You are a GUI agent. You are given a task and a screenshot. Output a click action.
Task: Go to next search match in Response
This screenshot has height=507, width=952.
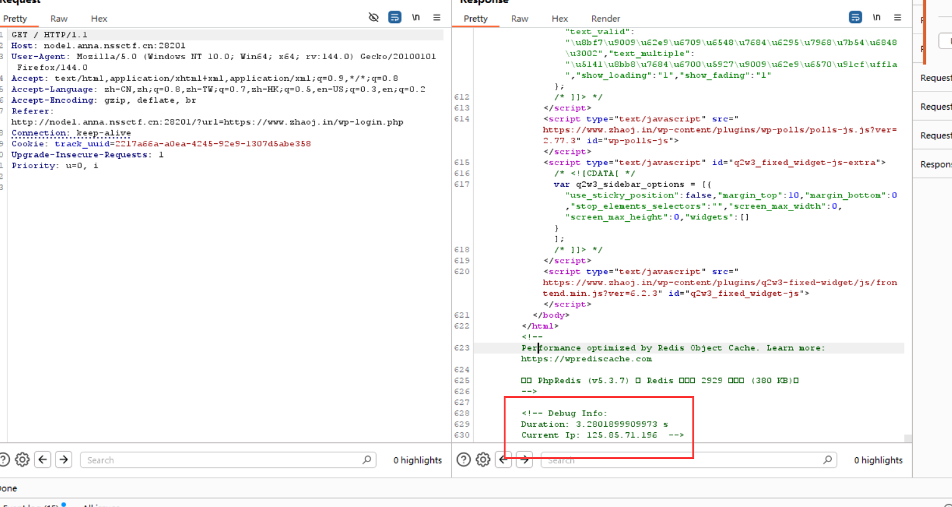[x=525, y=460]
